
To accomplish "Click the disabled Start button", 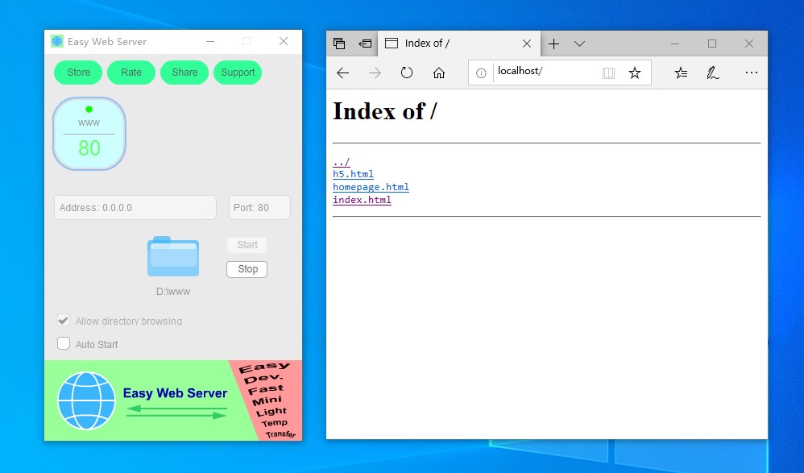I will coord(247,245).
